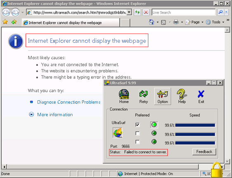Minimize the UltraSurf 9.99 window
Viewport: 232px width, 178px height.
[x=209, y=83]
